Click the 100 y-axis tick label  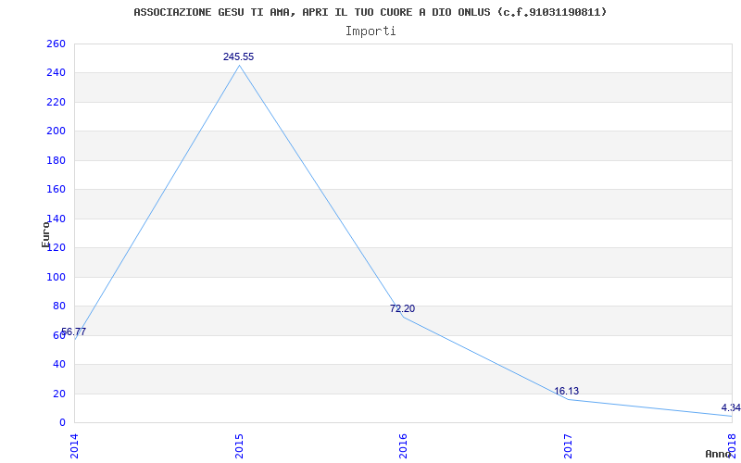[x=56, y=277]
